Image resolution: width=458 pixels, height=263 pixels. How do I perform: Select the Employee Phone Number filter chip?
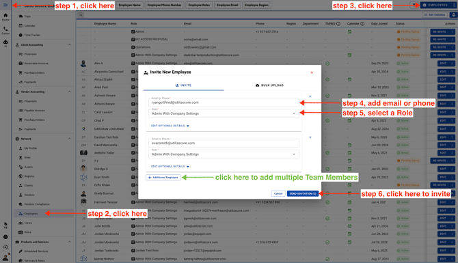click(x=164, y=5)
